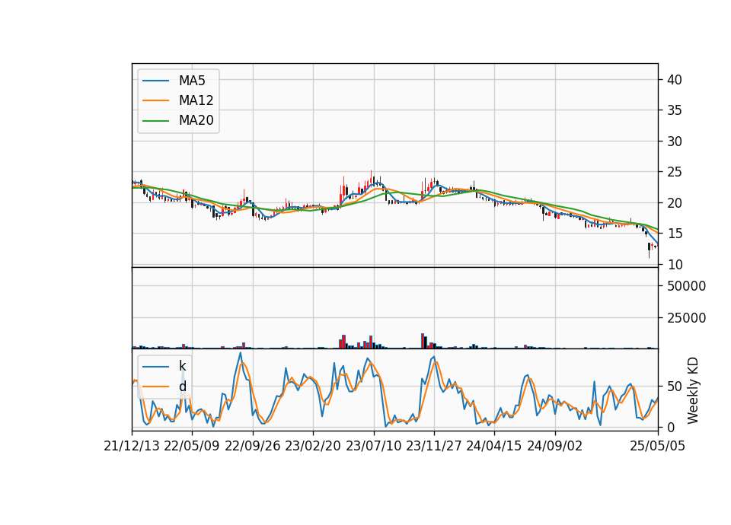This screenshot has width=731, height=525.
Task: Click the 23/02/20 date axis label
Action: 313,447
